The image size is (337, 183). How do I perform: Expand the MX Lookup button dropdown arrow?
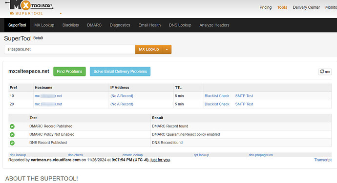pos(167,49)
